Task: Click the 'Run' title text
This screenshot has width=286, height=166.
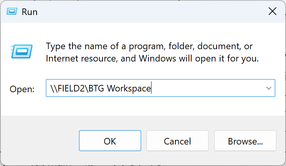Action: pyautogui.click(x=30, y=12)
